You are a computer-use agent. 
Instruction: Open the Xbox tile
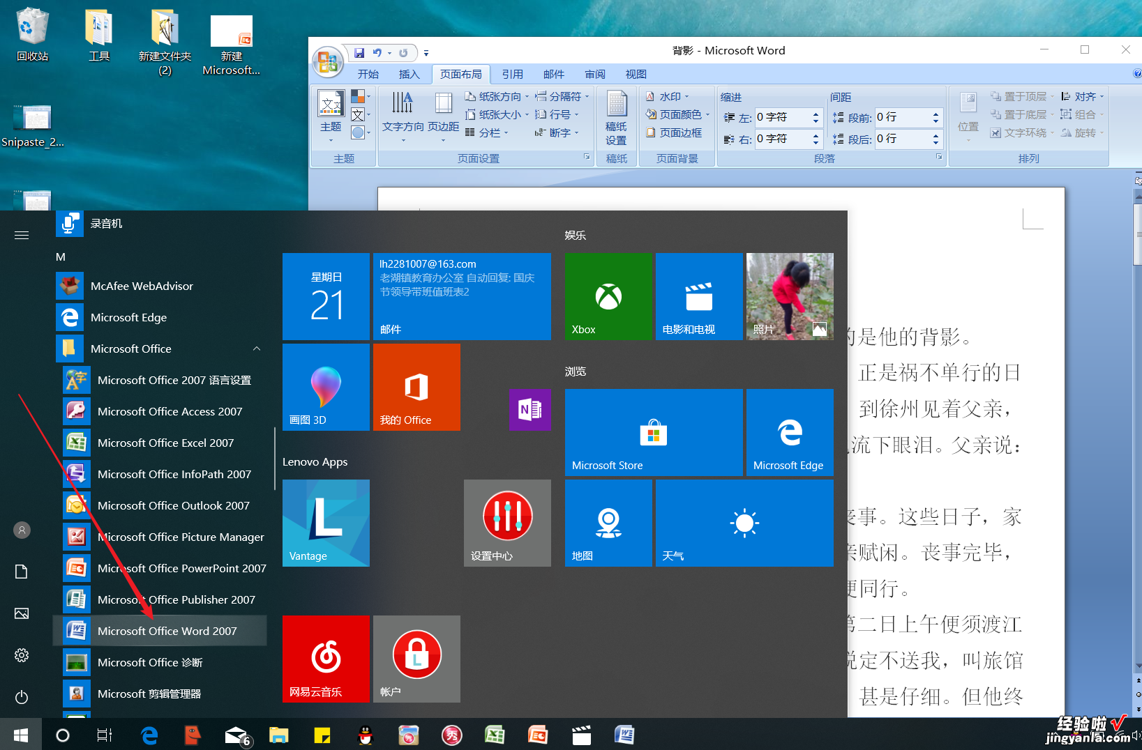(x=608, y=296)
